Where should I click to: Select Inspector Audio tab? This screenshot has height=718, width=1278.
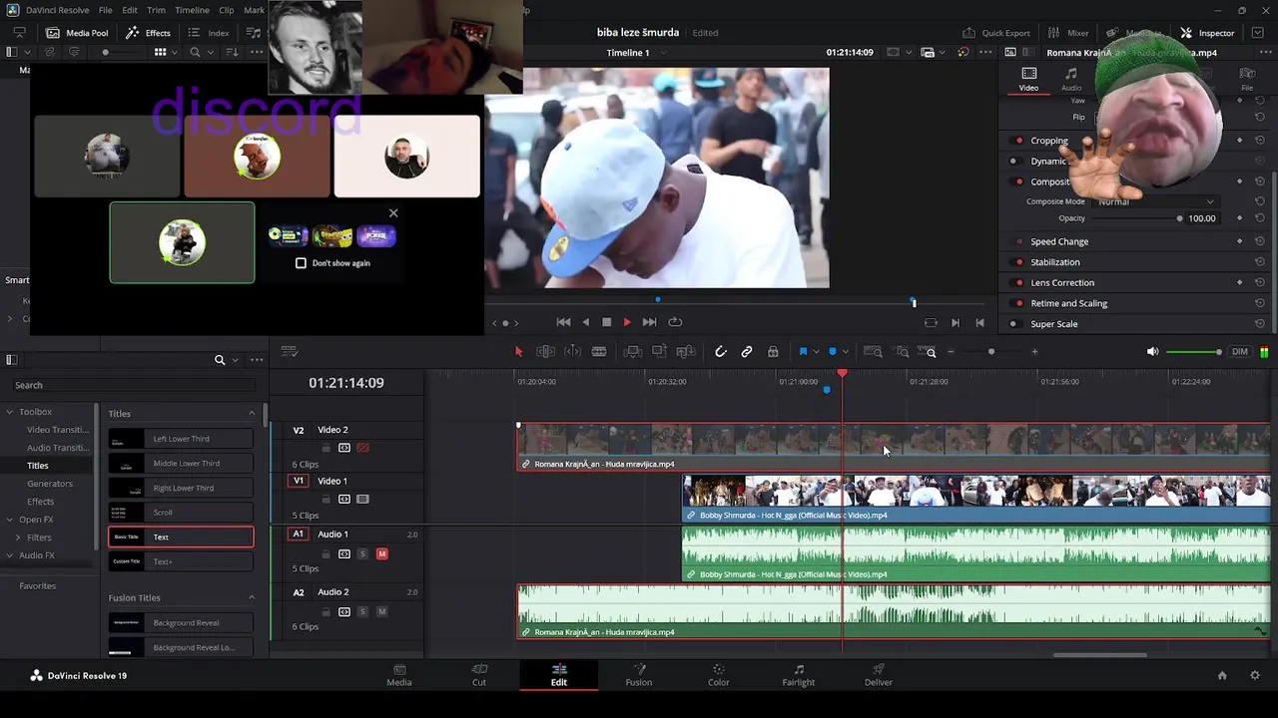1071,79
